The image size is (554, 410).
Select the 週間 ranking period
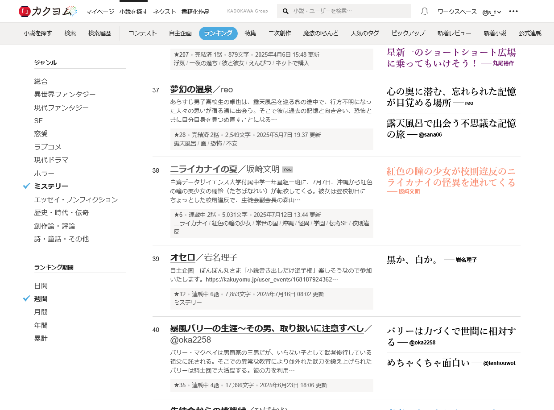coord(41,298)
